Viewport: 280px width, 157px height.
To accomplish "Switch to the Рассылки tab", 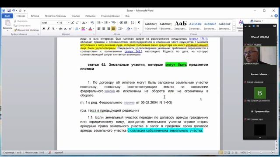I will pyautogui.click(x=91, y=16).
